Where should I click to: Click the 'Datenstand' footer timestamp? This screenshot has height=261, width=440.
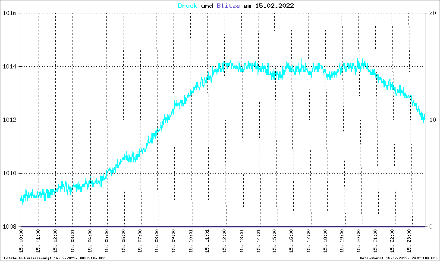(399, 258)
